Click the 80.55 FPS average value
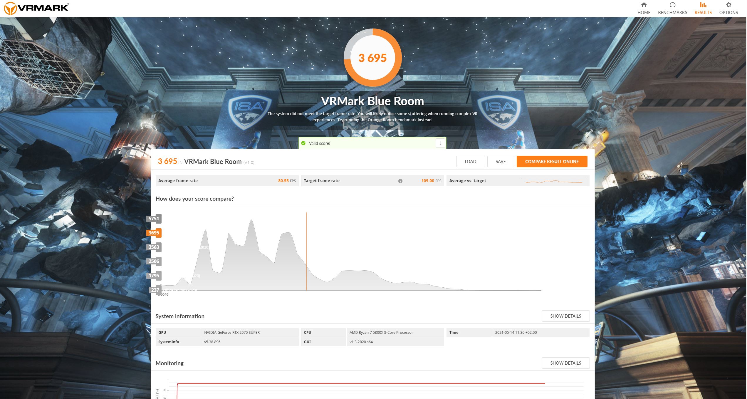Viewport: 747px width, 399px height. (x=287, y=181)
